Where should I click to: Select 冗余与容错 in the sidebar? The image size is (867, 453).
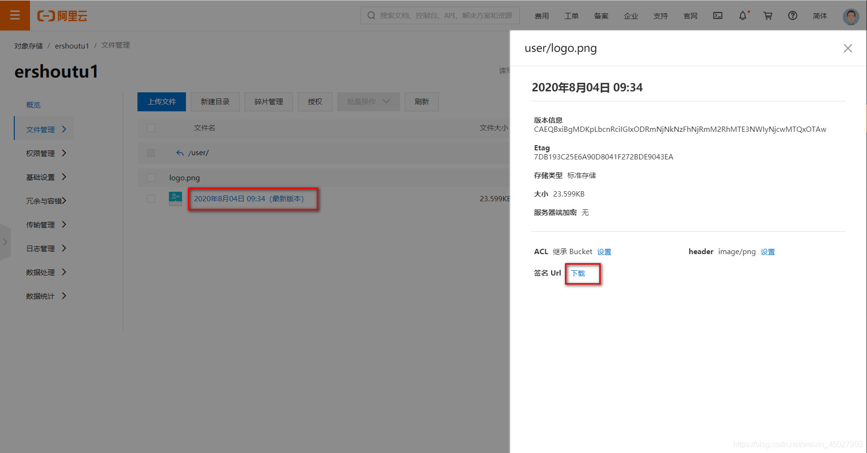(44, 201)
